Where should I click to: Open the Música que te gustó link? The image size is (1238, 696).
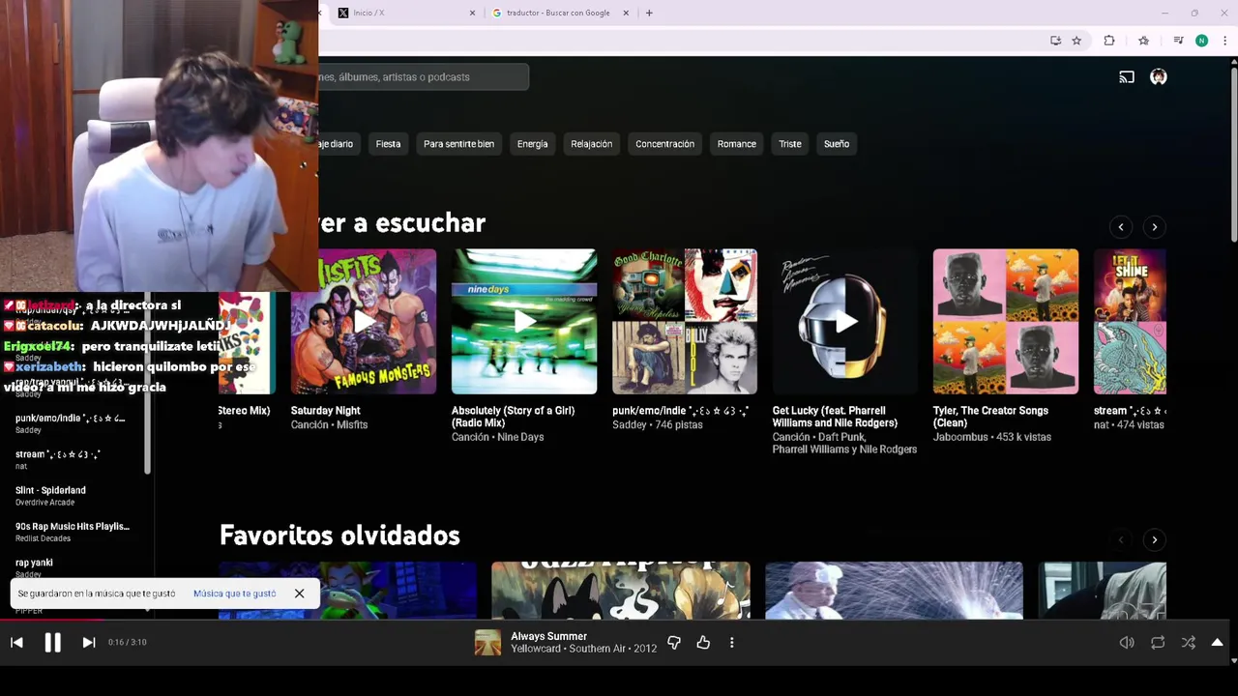[234, 594]
